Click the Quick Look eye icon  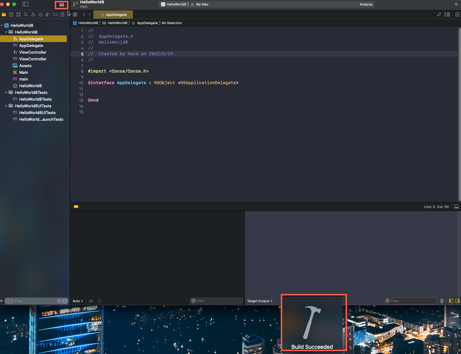point(91,301)
